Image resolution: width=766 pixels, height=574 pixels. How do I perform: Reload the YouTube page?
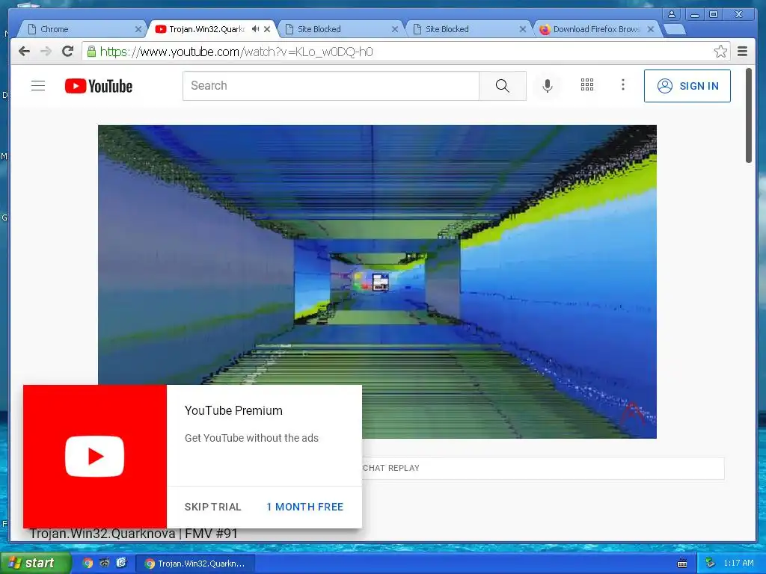(67, 52)
